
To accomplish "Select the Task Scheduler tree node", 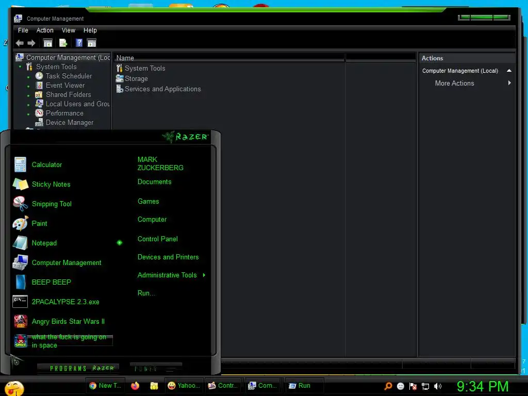I will (x=69, y=76).
